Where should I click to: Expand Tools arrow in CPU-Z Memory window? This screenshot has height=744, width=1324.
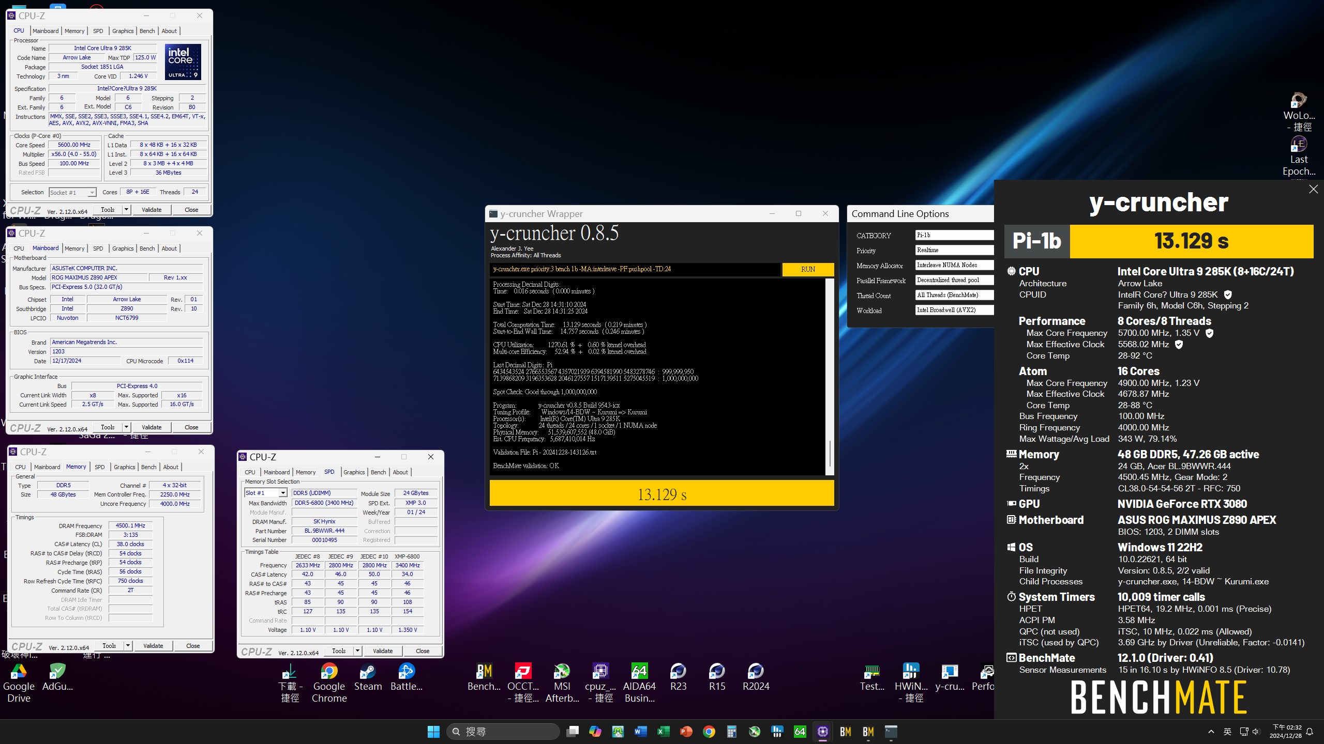(128, 646)
